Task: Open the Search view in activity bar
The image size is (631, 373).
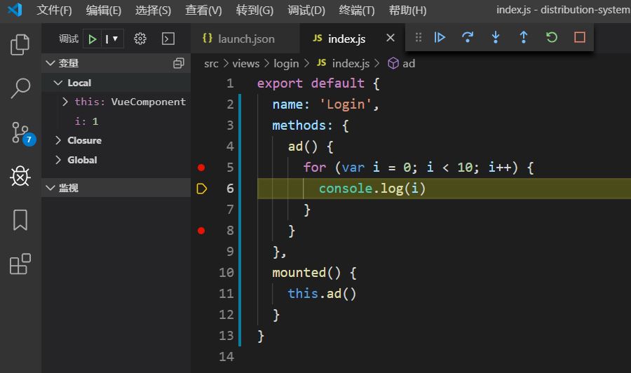Action: pos(20,88)
